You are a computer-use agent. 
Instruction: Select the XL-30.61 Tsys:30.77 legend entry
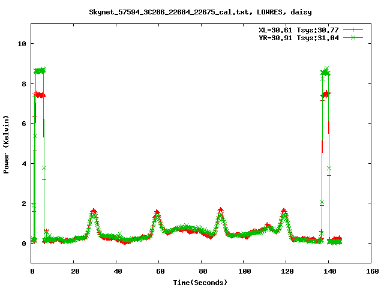(x=299, y=30)
